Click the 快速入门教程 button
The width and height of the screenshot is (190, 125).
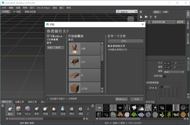pyautogui.click(x=56, y=48)
